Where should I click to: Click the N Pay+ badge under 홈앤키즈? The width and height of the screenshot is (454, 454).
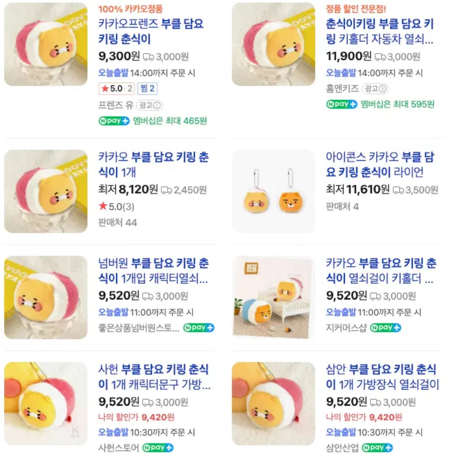coord(342,104)
